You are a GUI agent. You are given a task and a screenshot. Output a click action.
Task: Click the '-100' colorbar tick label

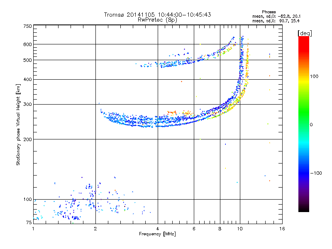click(x=316, y=173)
